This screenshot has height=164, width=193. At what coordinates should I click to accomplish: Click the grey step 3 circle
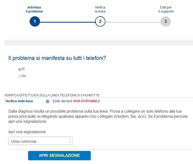(x=166, y=22)
